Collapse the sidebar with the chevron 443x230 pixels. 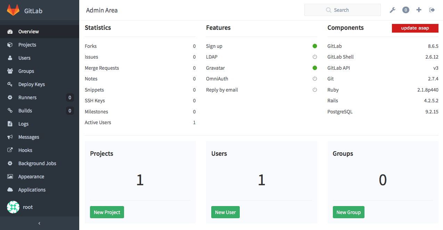point(40,223)
